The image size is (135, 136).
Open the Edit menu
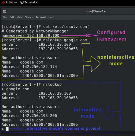[x=12, y=17]
